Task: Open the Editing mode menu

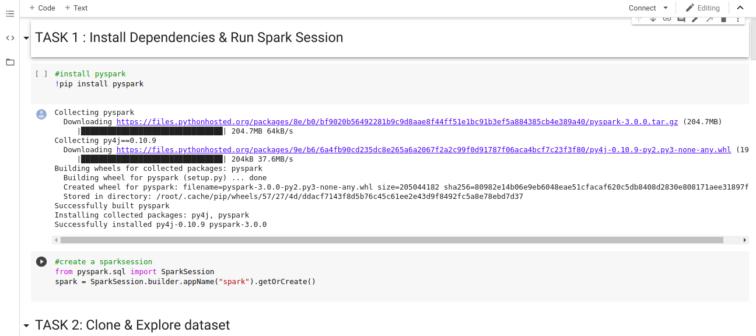Action: [702, 8]
